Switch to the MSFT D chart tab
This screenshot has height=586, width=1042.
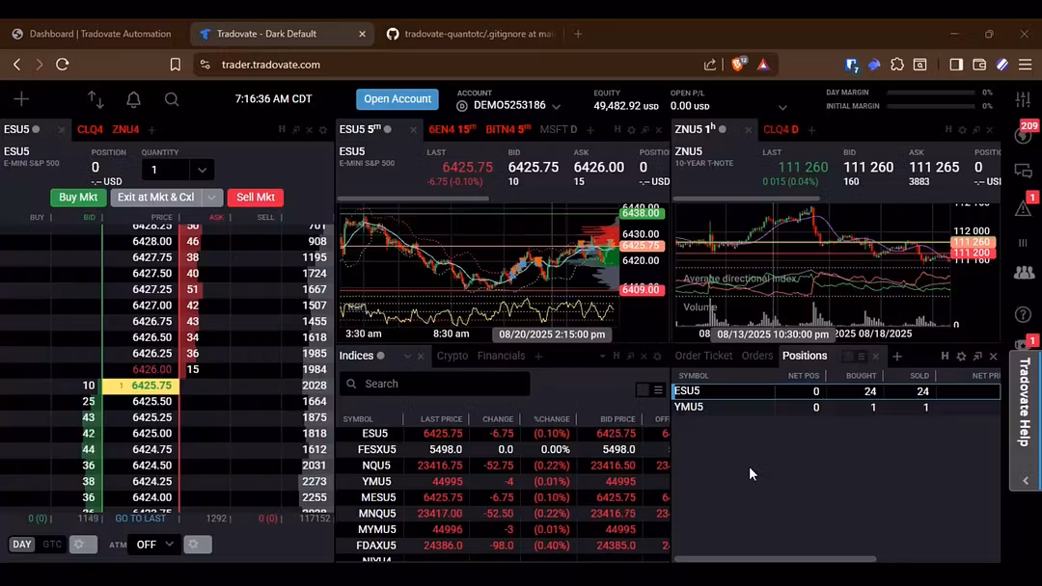point(559,129)
